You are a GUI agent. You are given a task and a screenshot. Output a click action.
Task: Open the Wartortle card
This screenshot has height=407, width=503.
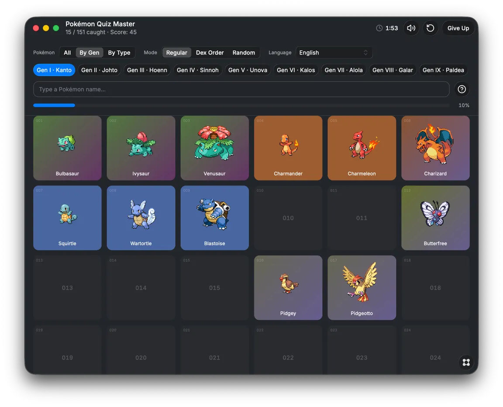(141, 218)
